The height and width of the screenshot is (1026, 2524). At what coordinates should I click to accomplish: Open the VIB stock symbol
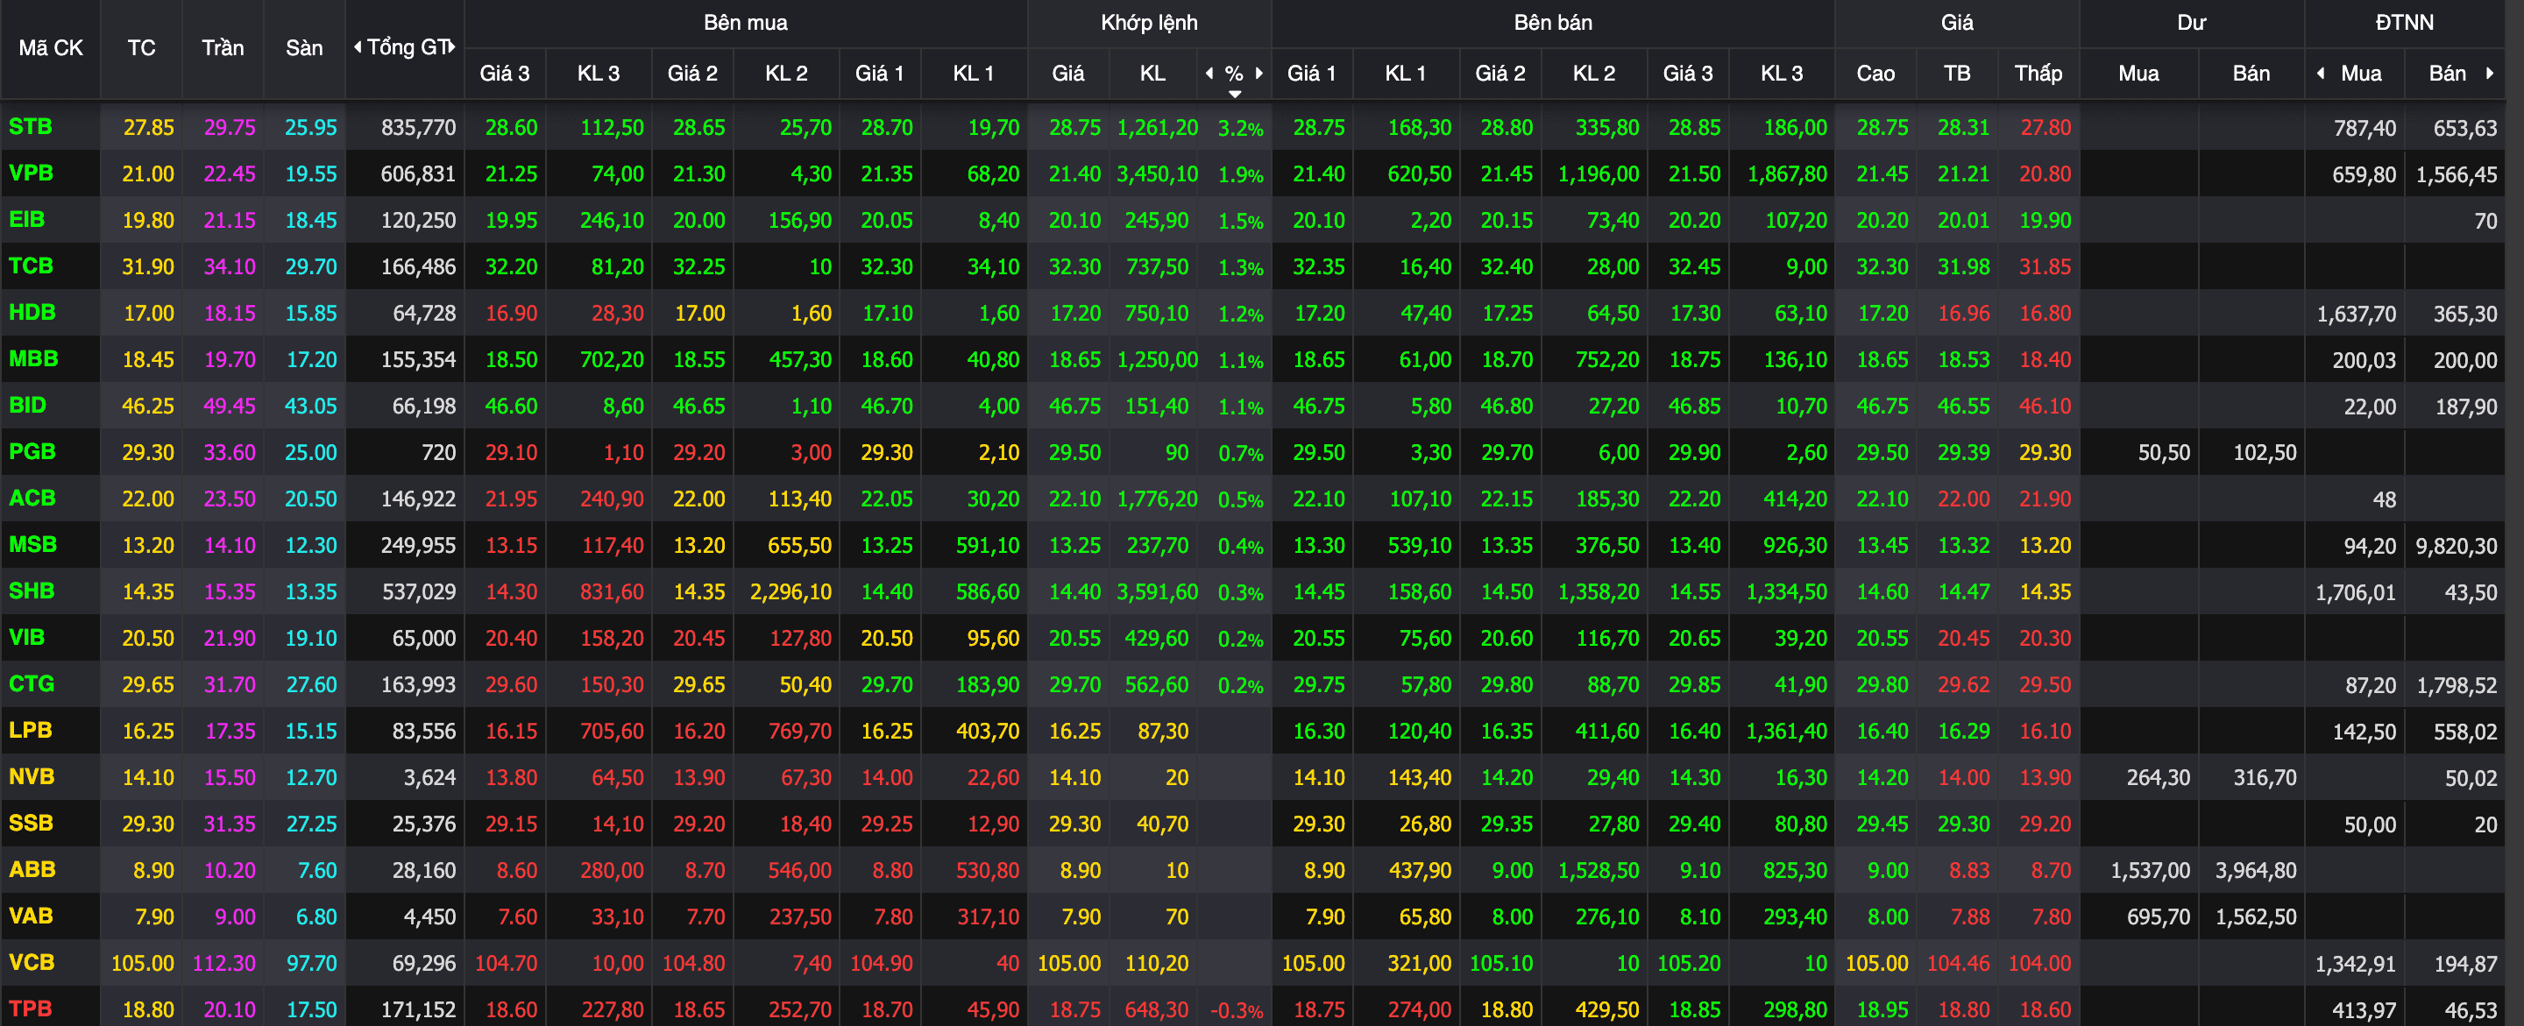(x=26, y=637)
